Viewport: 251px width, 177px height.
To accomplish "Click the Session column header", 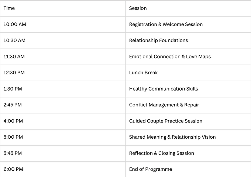I will tap(188, 8).
